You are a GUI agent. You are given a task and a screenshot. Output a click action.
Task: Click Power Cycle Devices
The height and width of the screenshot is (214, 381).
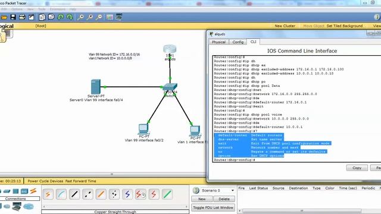45,181
